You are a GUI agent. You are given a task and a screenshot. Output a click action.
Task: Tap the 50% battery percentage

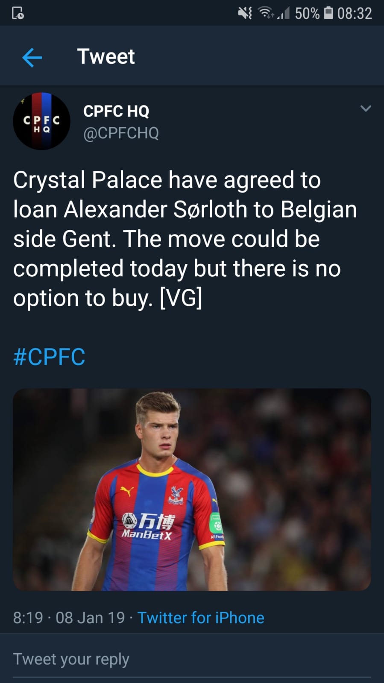pyautogui.click(x=307, y=13)
